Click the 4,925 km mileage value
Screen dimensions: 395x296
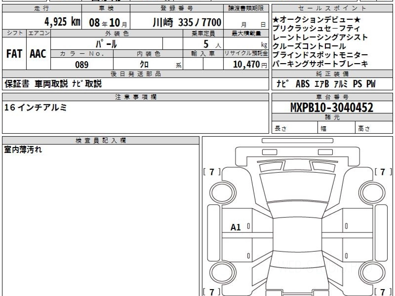(63, 22)
